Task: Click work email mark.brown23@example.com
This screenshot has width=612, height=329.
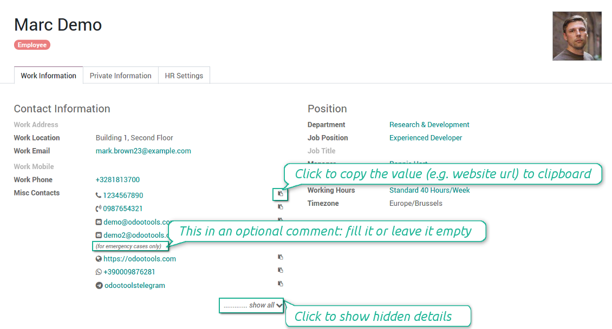Action: pyautogui.click(x=143, y=151)
